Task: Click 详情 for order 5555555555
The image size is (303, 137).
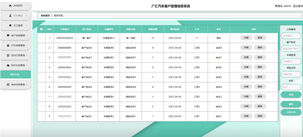Action: (246, 77)
